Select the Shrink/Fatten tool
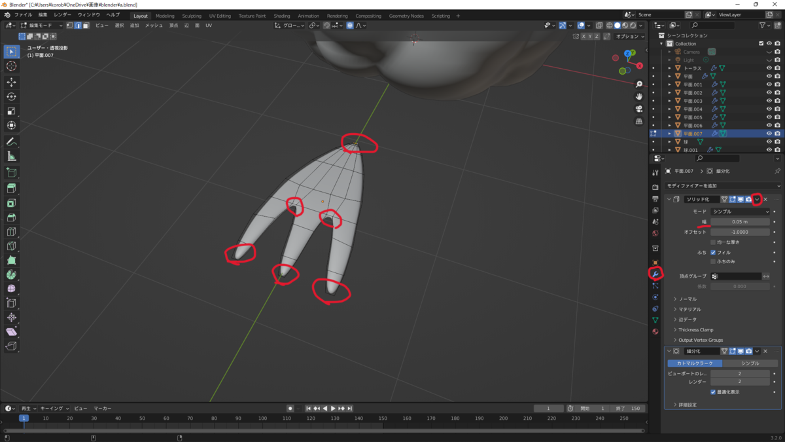This screenshot has width=785, height=442. click(x=11, y=318)
